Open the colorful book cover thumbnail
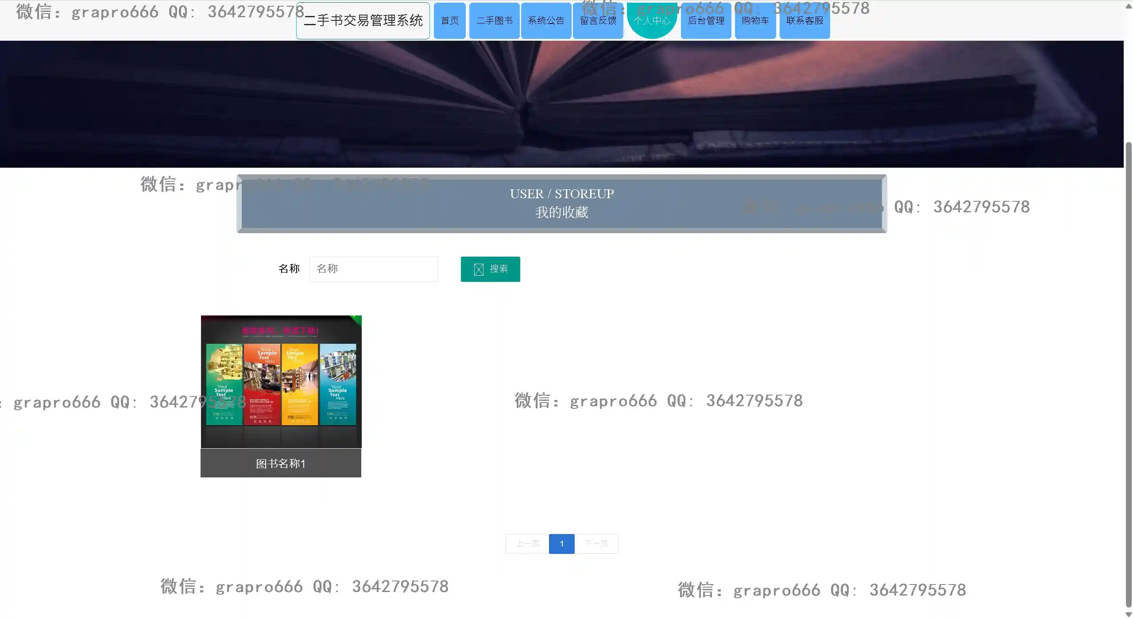 pyautogui.click(x=281, y=381)
